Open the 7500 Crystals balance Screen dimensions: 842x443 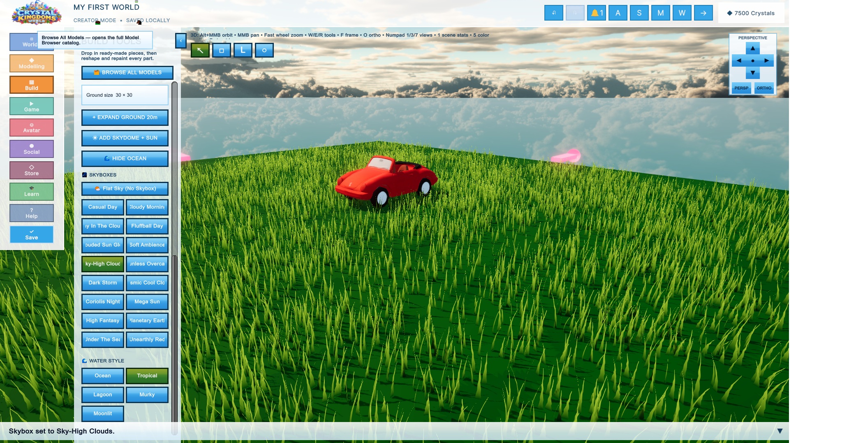point(751,13)
